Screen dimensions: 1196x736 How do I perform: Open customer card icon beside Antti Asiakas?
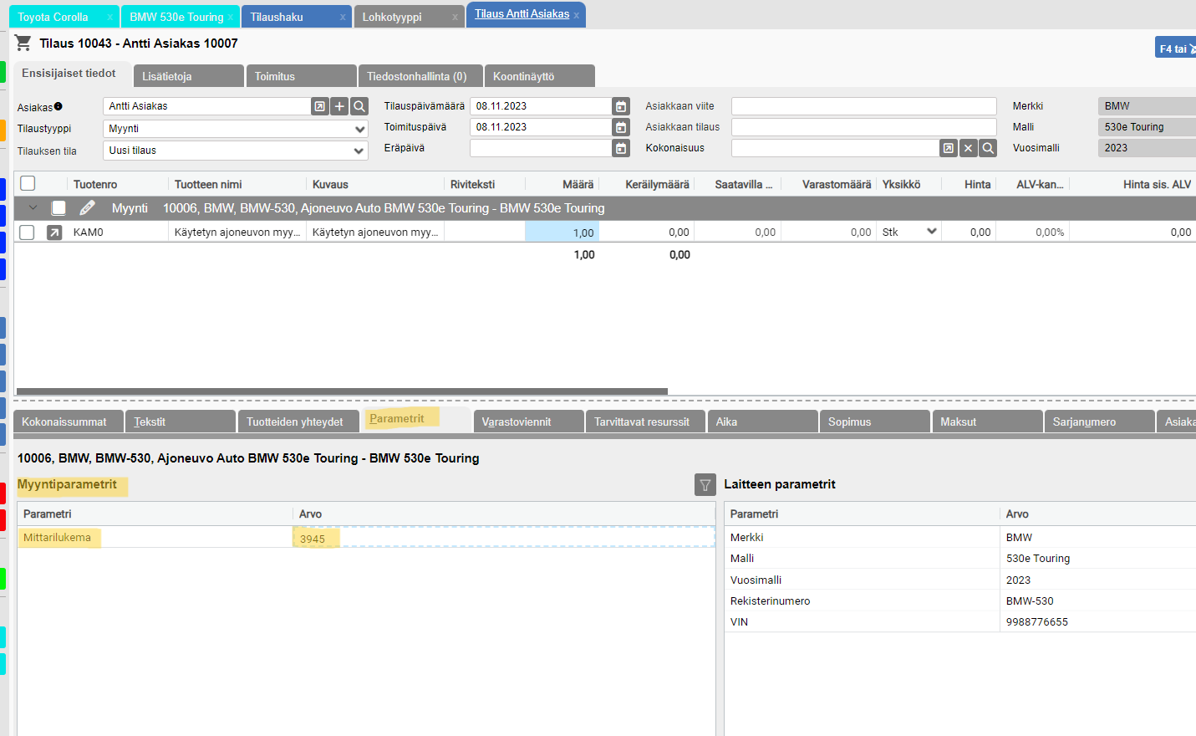coord(319,106)
